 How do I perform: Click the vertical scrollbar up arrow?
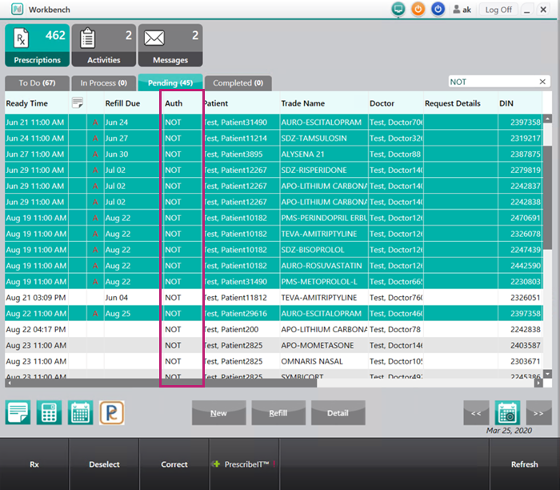click(x=547, y=118)
